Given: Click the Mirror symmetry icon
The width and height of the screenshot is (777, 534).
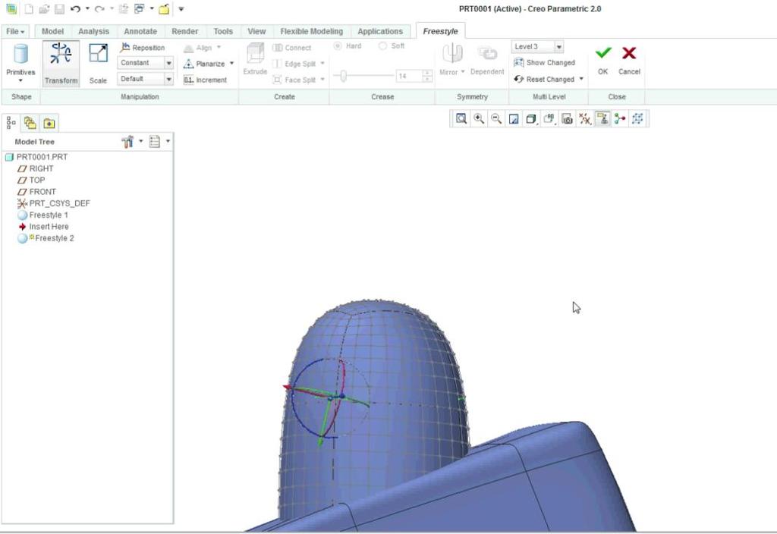Looking at the screenshot, I should 452,54.
